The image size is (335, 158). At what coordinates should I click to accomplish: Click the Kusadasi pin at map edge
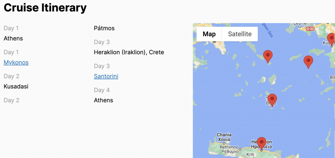(x=331, y=39)
